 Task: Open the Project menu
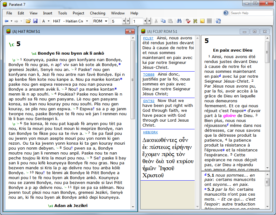[x=78, y=13]
